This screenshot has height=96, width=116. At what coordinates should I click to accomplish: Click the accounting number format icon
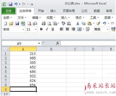coord(113,29)
